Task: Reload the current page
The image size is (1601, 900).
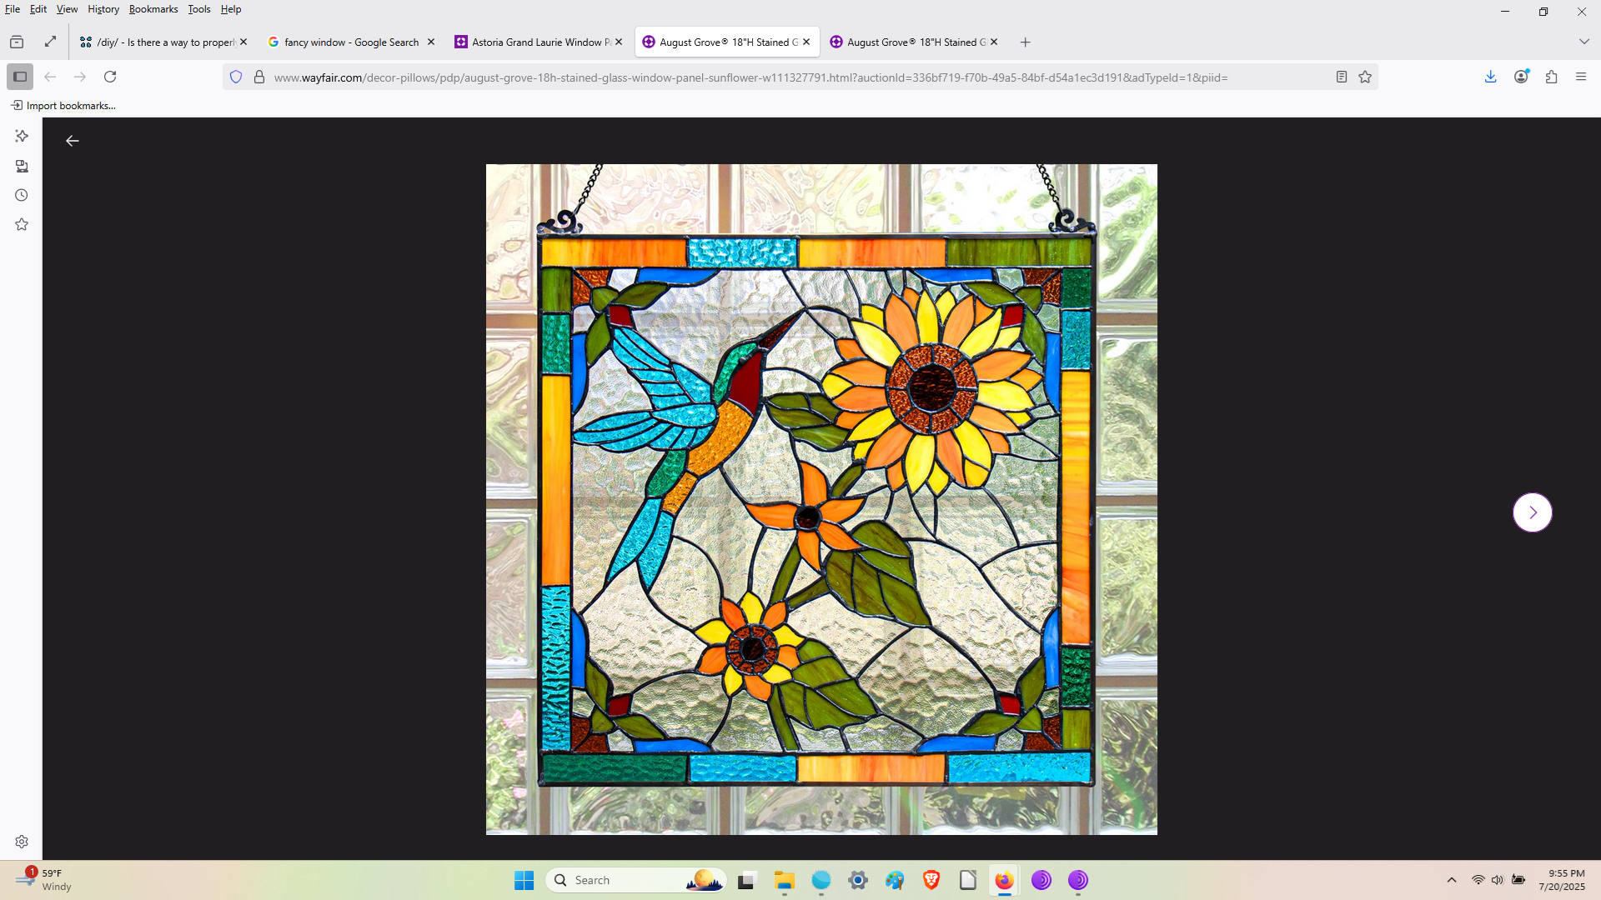Action: 110,77
